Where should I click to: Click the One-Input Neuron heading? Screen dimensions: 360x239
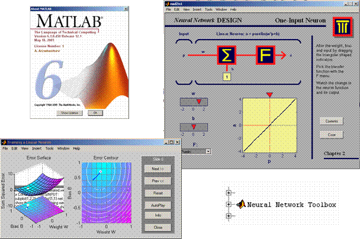click(x=300, y=20)
